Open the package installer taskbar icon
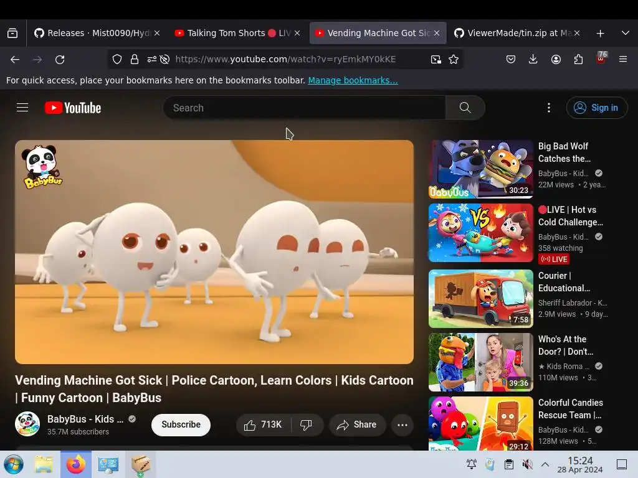The image size is (638, 478). (x=140, y=464)
